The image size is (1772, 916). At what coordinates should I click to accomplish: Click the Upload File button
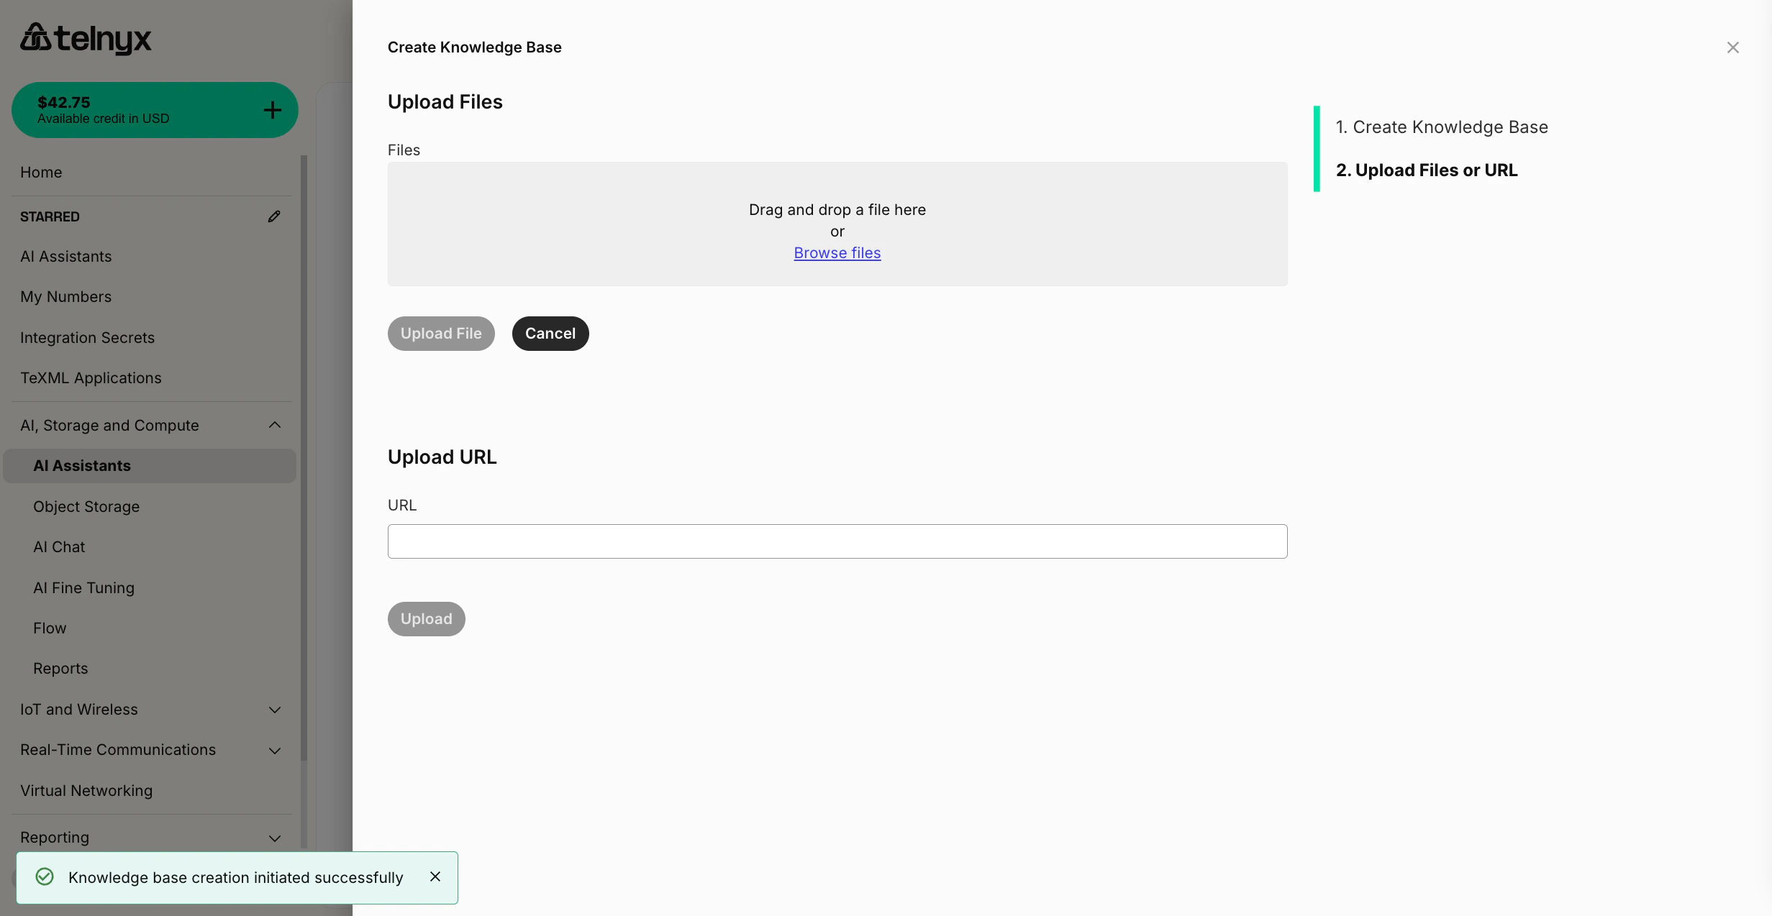[x=441, y=333]
